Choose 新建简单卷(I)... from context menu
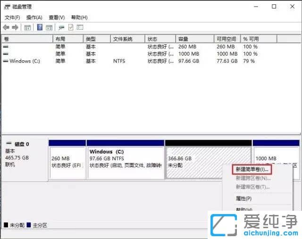302x239 pixels. pyautogui.click(x=252, y=169)
